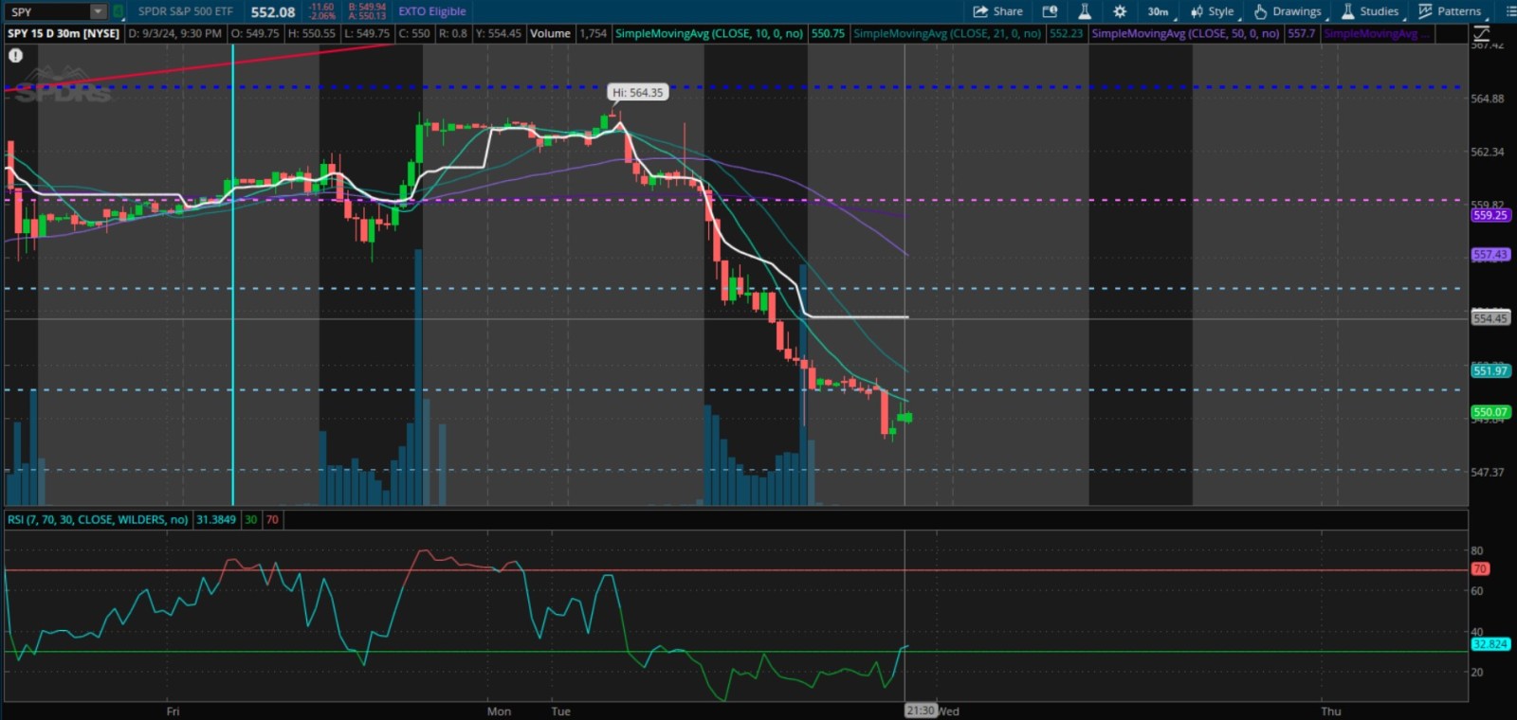Click the exclamation alert icon on chart
The image size is (1517, 720).
16,55
